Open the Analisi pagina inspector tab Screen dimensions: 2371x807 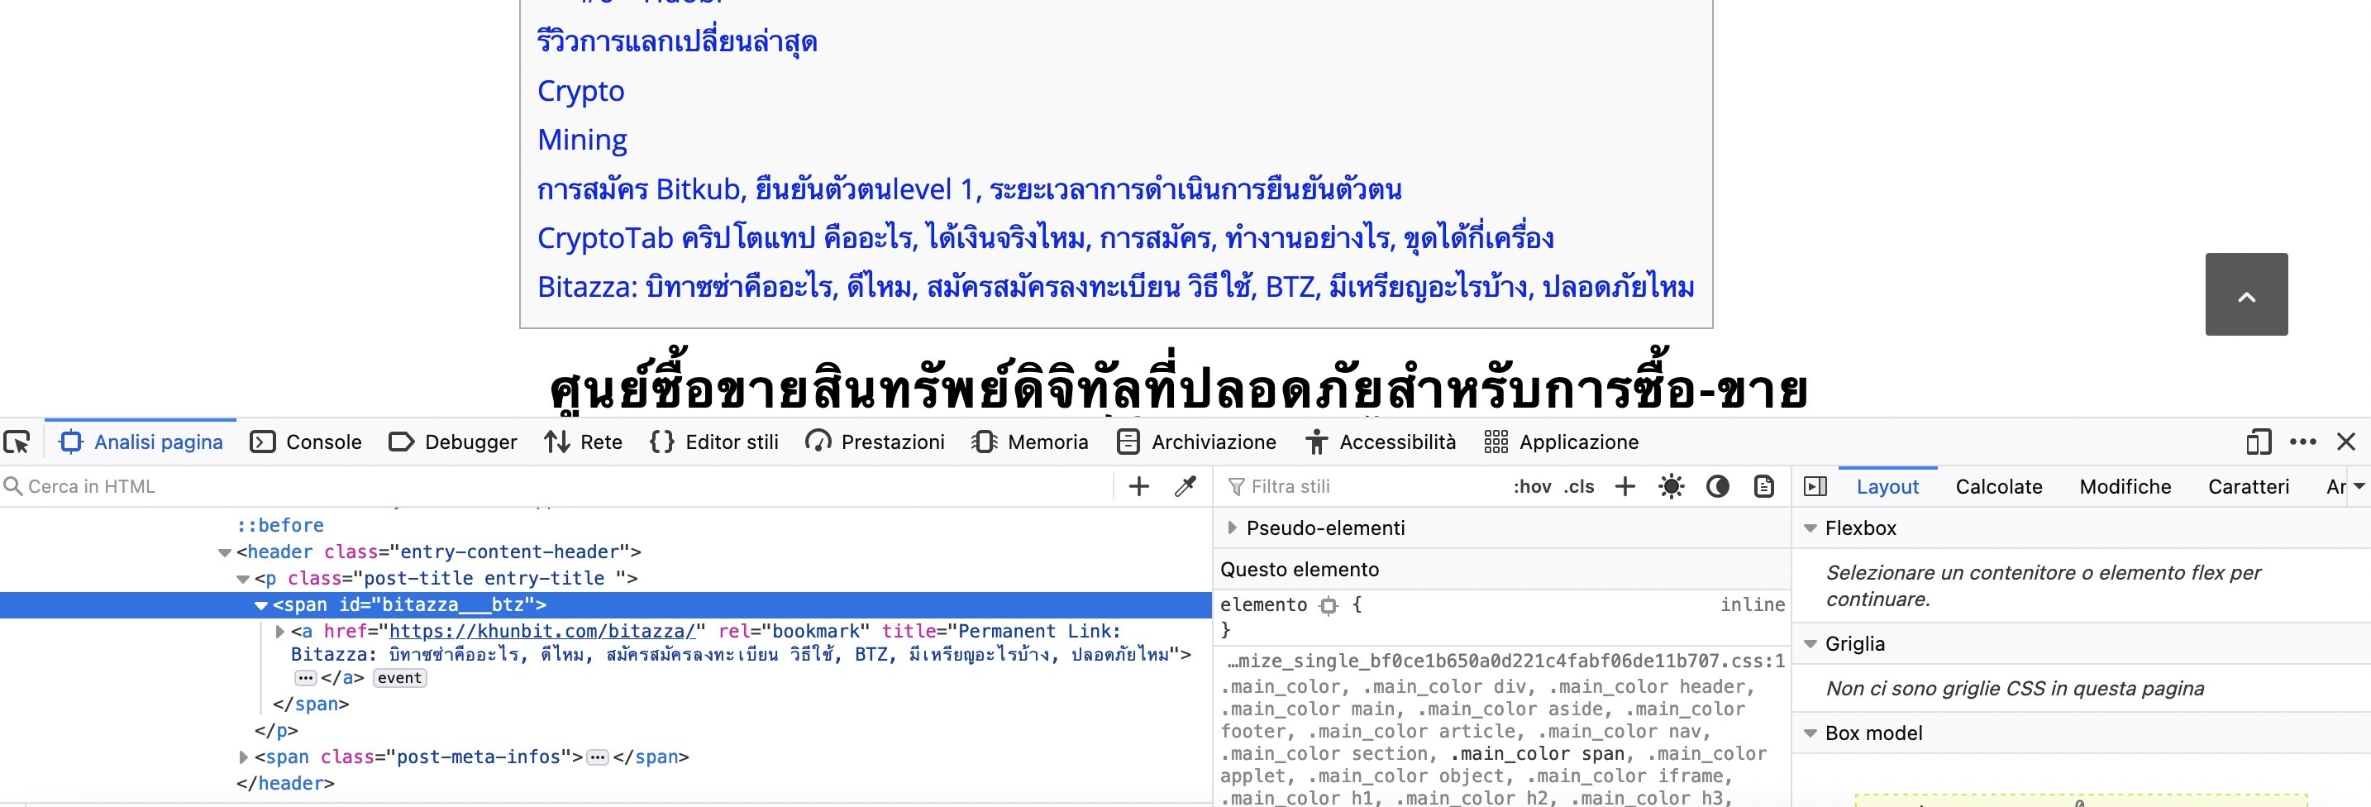[141, 442]
